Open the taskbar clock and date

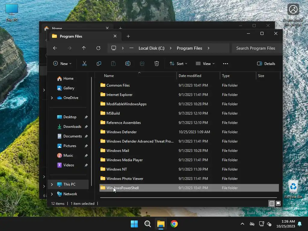coord(286,224)
